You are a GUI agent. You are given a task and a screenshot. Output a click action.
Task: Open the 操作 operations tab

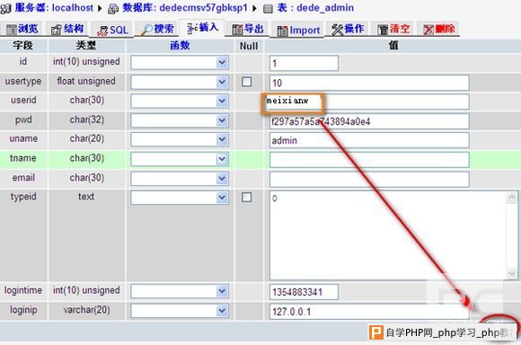click(349, 30)
